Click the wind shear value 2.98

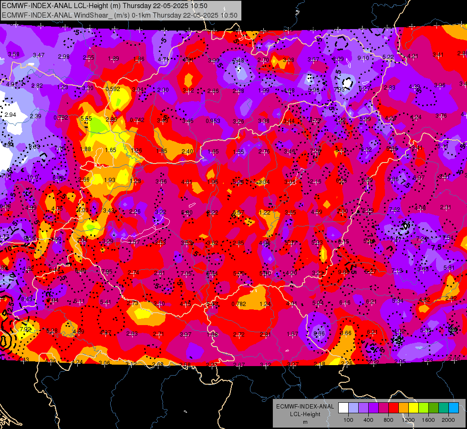click(x=64, y=57)
